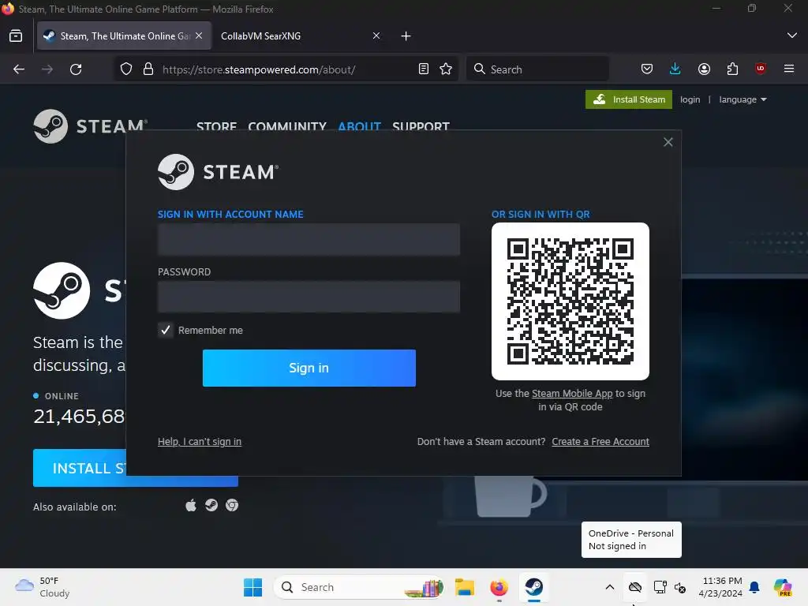
Task: Click the muted volume tray icon
Action: point(680,587)
